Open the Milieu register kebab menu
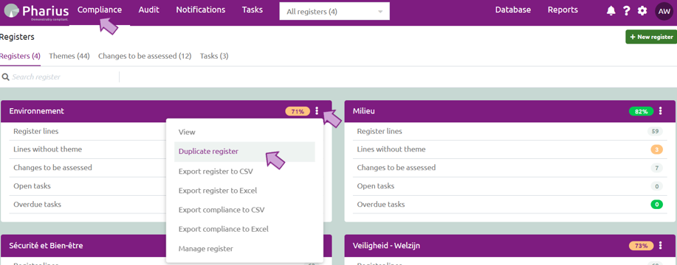This screenshot has width=677, height=265. pos(661,111)
